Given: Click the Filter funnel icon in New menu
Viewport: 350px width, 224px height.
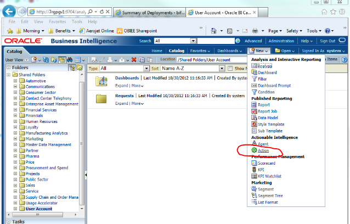Looking at the screenshot, I should 254,79.
